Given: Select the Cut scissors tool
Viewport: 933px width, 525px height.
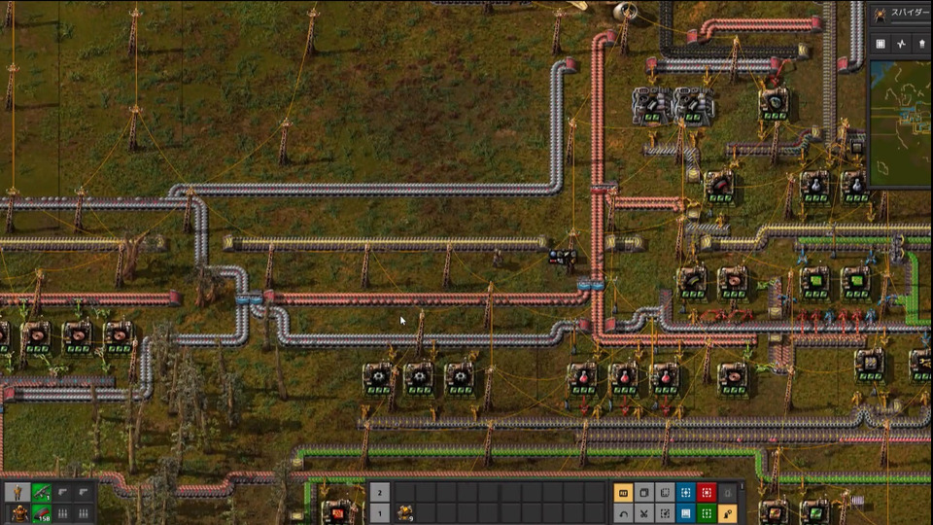Looking at the screenshot, I should [x=643, y=513].
